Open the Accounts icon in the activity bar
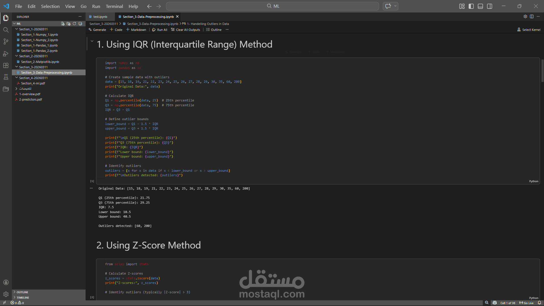Image resolution: width=544 pixels, height=306 pixels. tap(6, 282)
